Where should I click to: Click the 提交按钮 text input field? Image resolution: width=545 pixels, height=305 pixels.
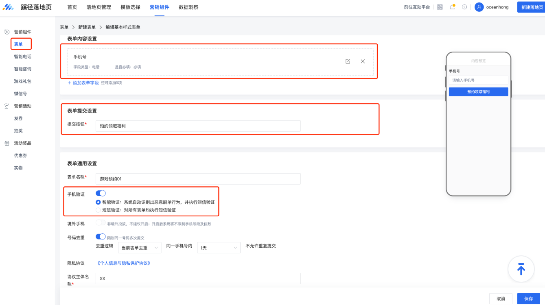[x=198, y=126]
